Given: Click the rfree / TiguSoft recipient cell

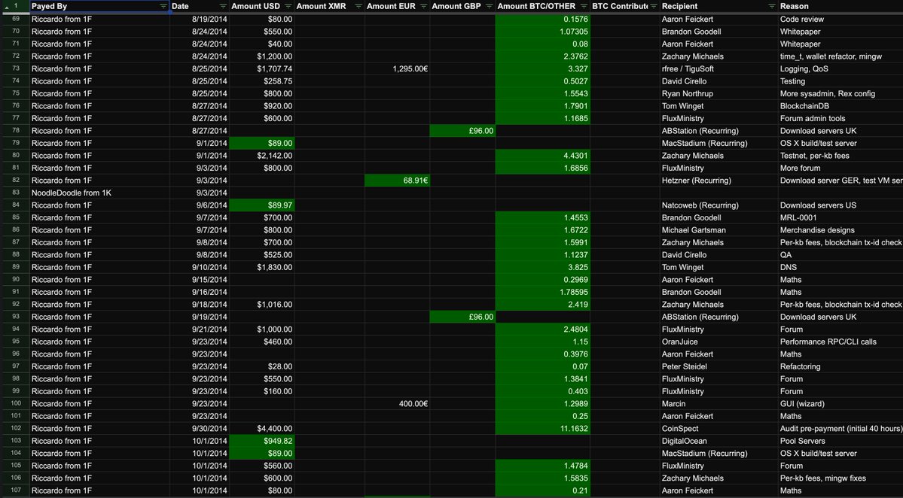Looking at the screenshot, I should click(x=718, y=68).
